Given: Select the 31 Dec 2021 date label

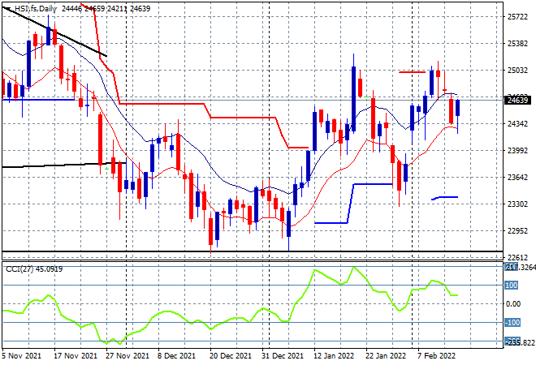Looking at the screenshot, I should (283, 356).
